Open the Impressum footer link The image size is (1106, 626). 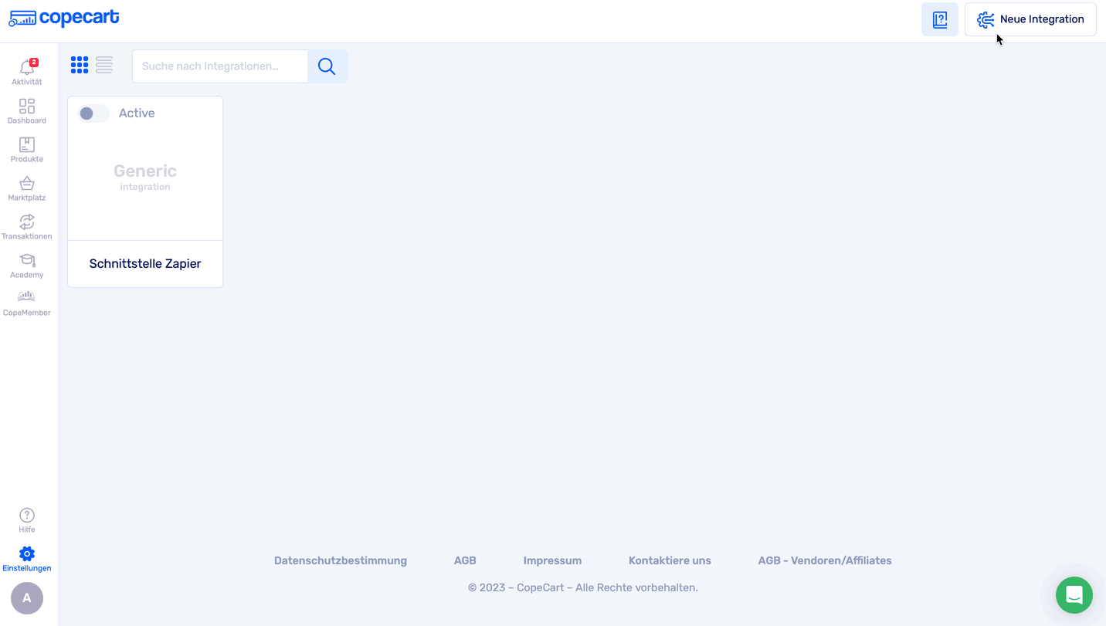click(552, 560)
